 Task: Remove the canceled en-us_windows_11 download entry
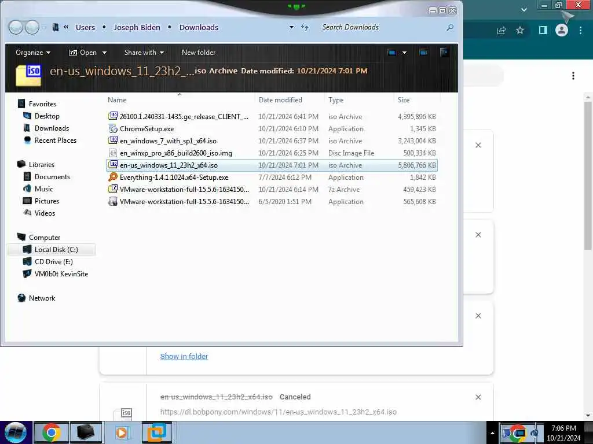478,397
